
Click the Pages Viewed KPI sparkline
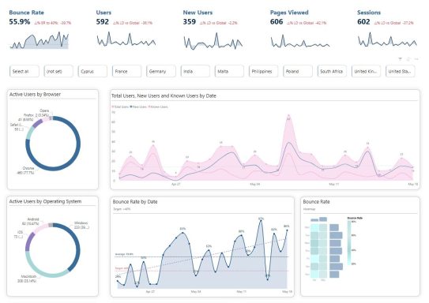tap(300, 41)
